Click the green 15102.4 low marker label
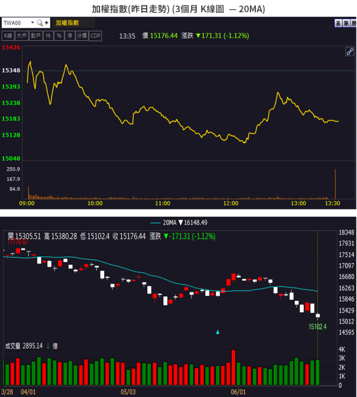 (x=317, y=327)
